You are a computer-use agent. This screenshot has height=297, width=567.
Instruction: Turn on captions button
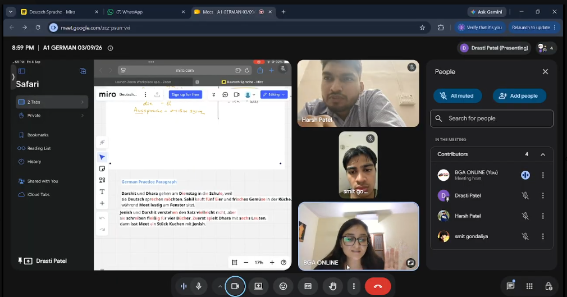point(308,286)
